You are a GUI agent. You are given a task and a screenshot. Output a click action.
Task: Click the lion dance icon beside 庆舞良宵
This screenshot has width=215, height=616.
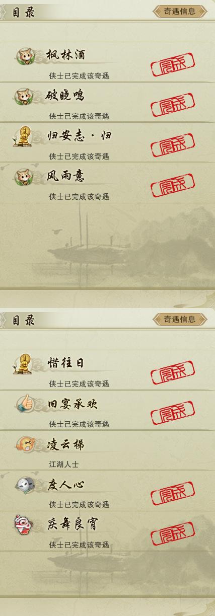[24, 525]
